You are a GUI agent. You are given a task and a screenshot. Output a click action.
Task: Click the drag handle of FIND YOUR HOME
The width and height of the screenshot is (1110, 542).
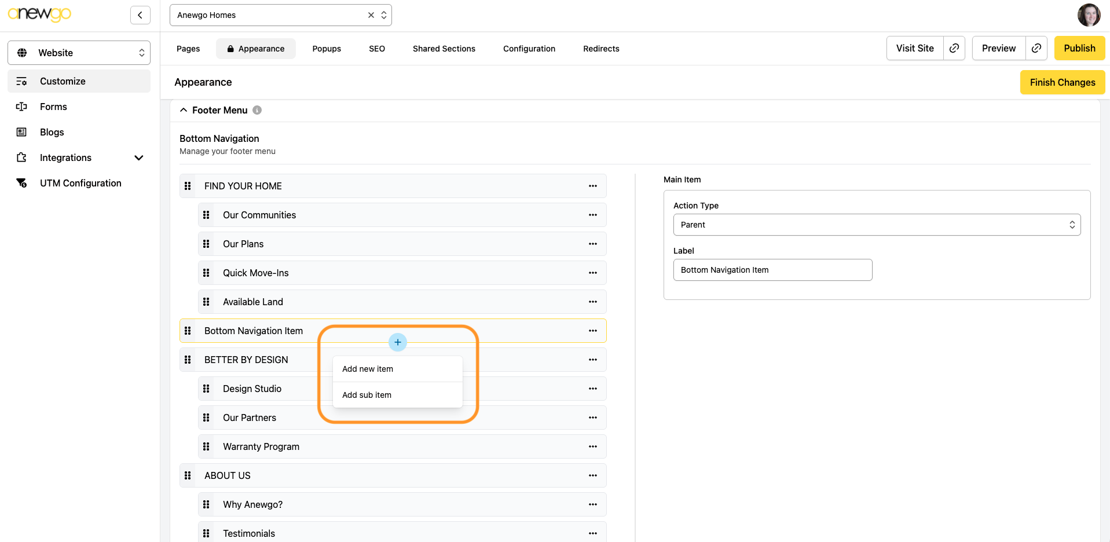[188, 186]
